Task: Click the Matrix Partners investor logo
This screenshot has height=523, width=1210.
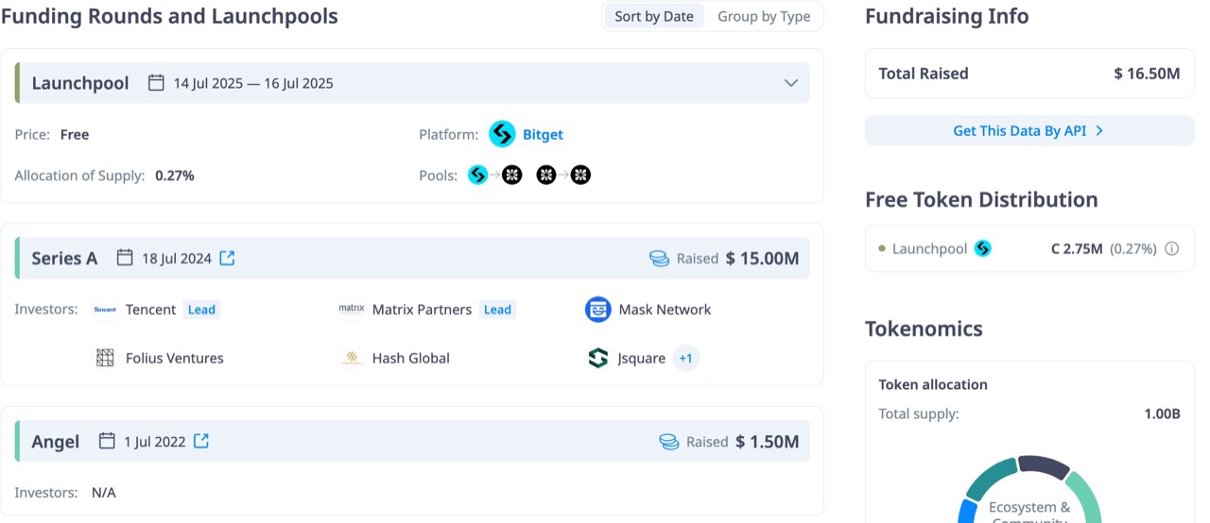Action: [352, 310]
